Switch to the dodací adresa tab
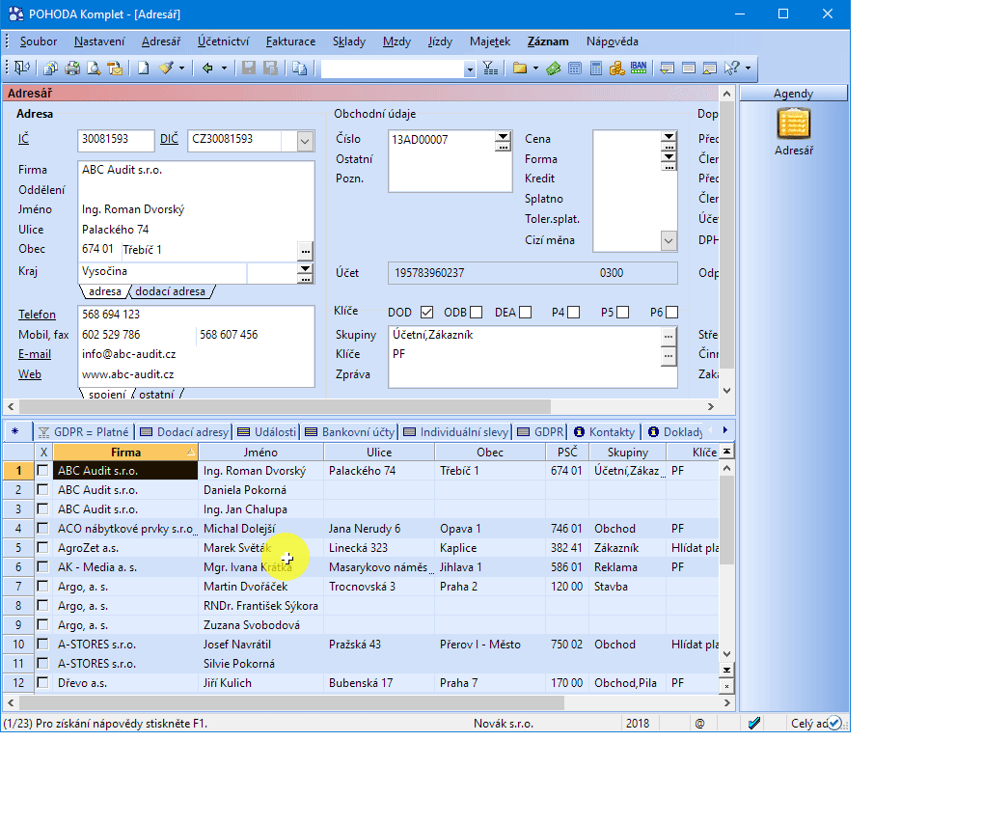 tap(170, 291)
